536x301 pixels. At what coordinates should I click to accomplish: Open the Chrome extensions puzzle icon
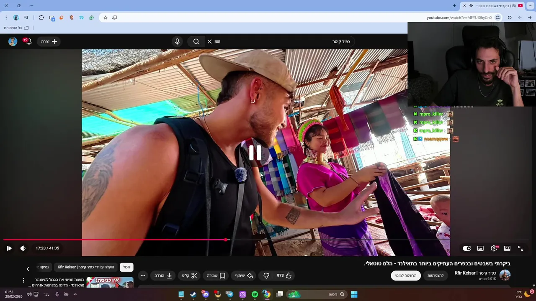point(41,18)
